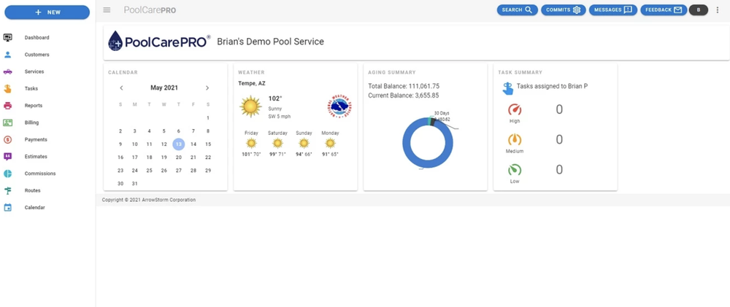Screen dimensions: 730x307
Task: Click Friday's sun forecast icon
Action: pyautogui.click(x=251, y=143)
